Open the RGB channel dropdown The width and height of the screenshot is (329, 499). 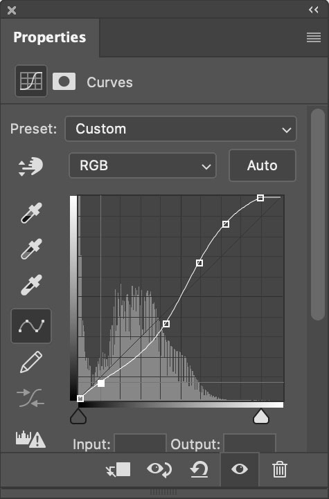pyautogui.click(x=143, y=165)
